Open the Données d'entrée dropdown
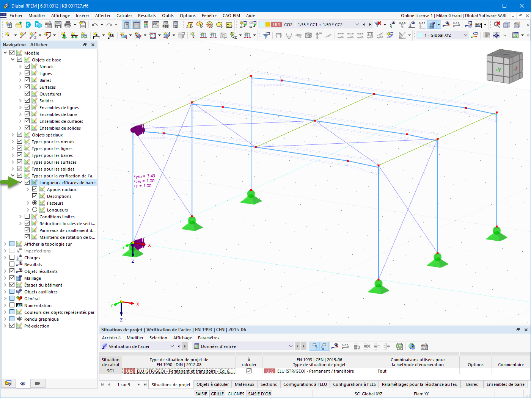 coord(291,346)
